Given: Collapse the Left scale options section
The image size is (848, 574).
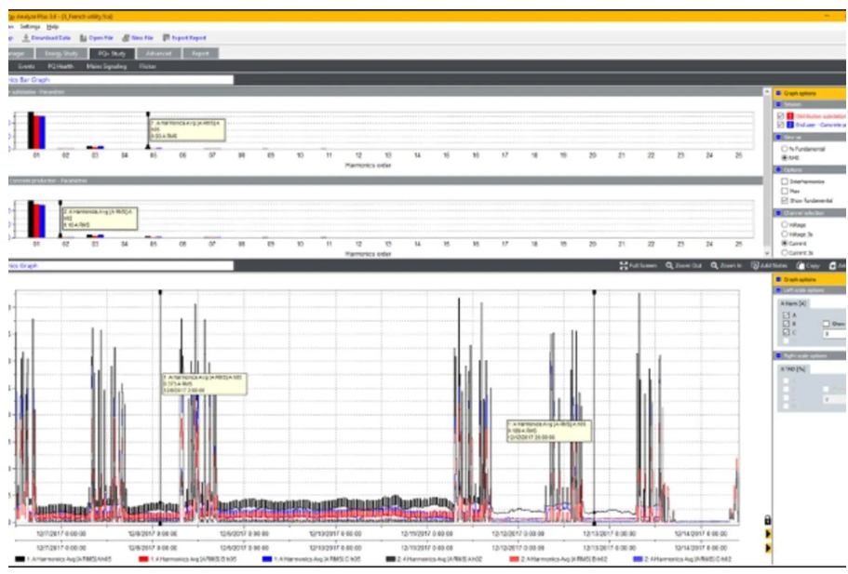Looking at the screenshot, I should pyautogui.click(x=779, y=291).
